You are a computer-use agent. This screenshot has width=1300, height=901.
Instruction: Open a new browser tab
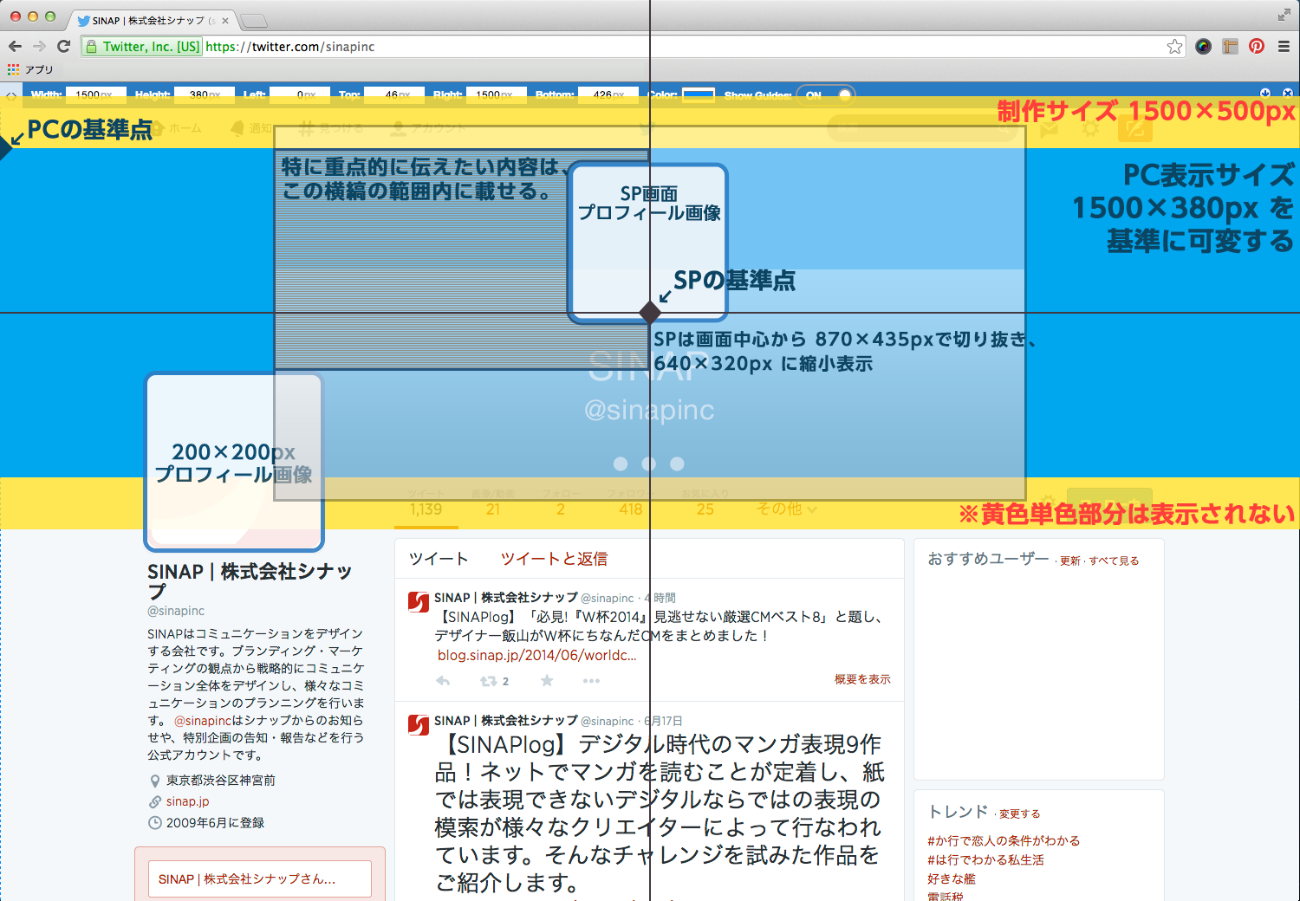(254, 21)
